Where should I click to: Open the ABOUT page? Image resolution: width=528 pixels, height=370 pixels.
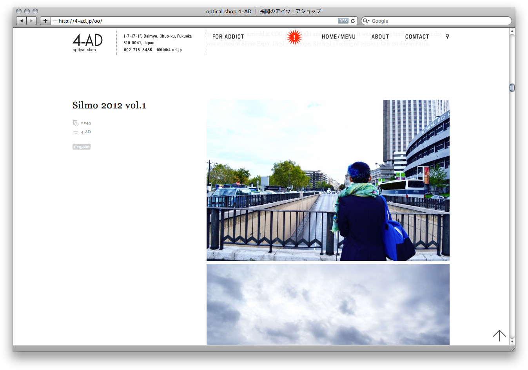[380, 37]
